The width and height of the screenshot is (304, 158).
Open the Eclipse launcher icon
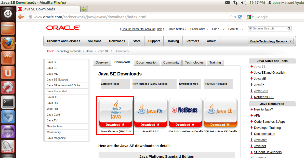pos(8,132)
